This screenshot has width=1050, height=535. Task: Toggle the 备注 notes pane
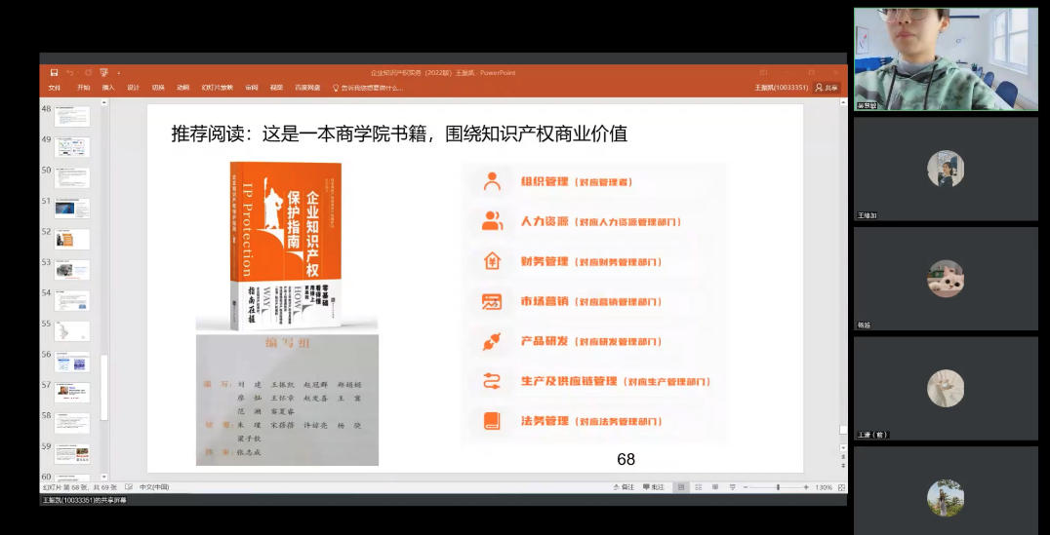(623, 487)
